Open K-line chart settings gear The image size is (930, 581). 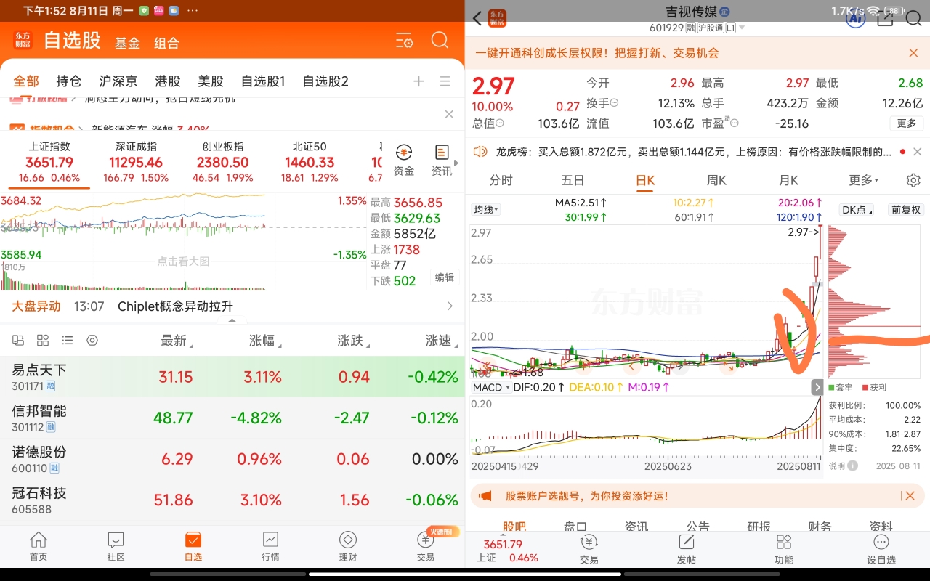point(913,180)
